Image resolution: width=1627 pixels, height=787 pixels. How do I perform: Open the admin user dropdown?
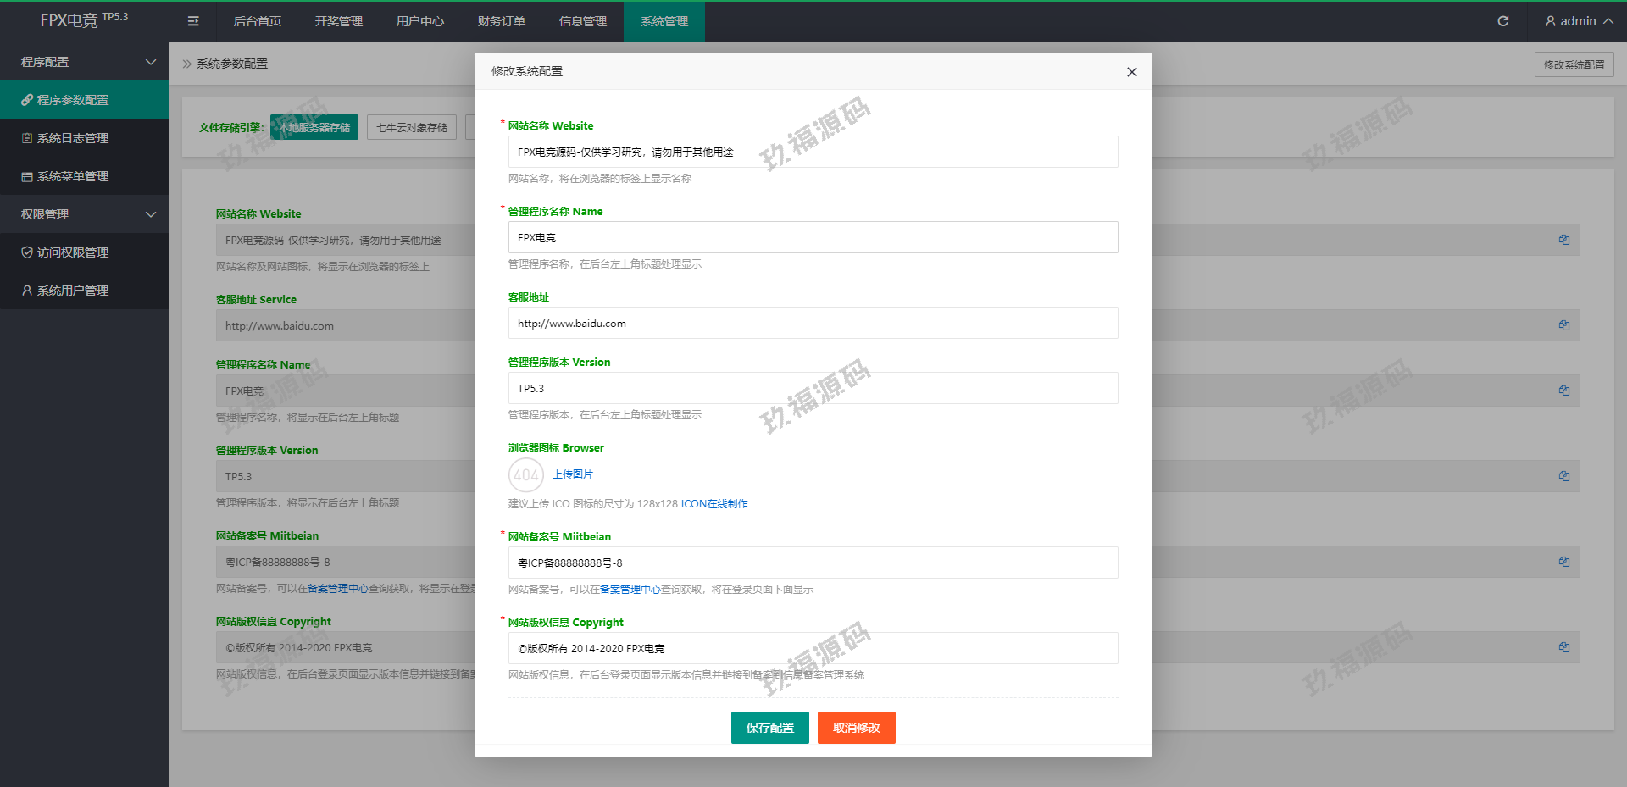(1578, 21)
